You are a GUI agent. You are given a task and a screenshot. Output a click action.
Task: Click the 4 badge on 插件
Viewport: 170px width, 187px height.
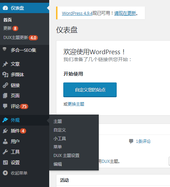click(23, 131)
